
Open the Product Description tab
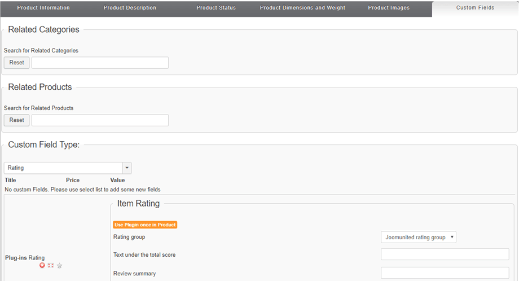click(130, 8)
